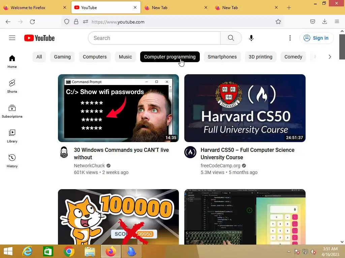Viewport: 345px width, 258px height.
Task: Open NetworkChuck channel avatar
Action: pos(64,152)
